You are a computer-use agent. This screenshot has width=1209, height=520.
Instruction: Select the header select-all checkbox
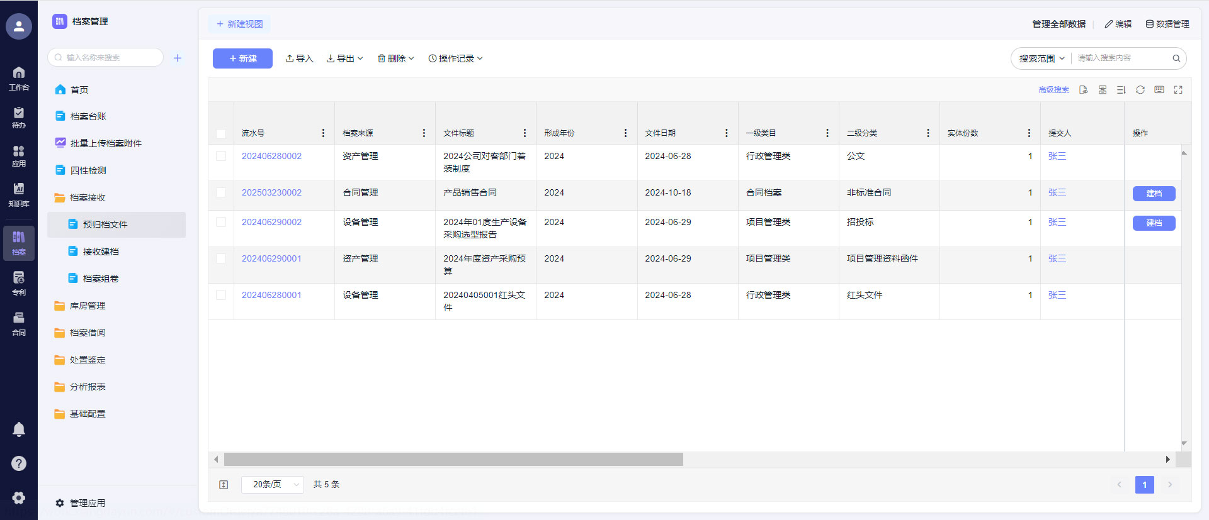pos(221,133)
